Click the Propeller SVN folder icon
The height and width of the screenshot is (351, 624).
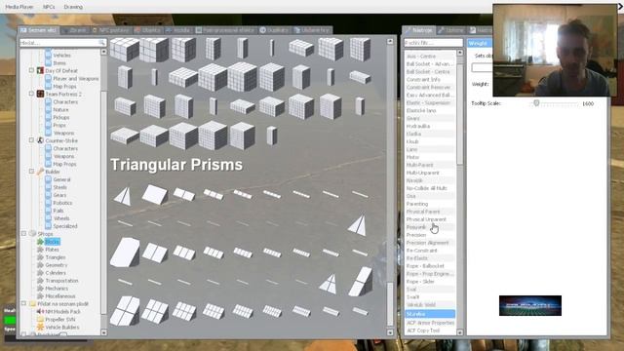40,319
